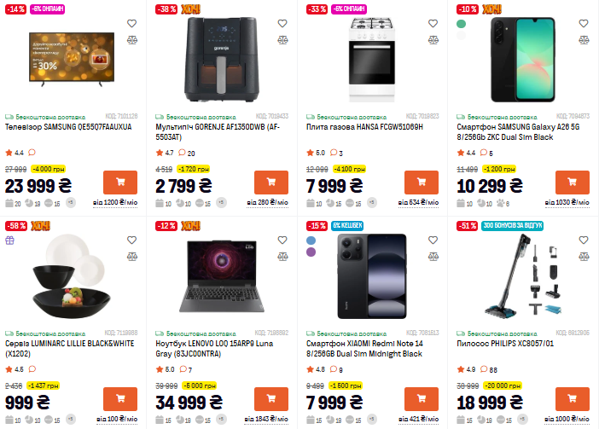Open comments for Gorenje multi-oven
The width and height of the screenshot is (599, 429).
click(x=182, y=153)
